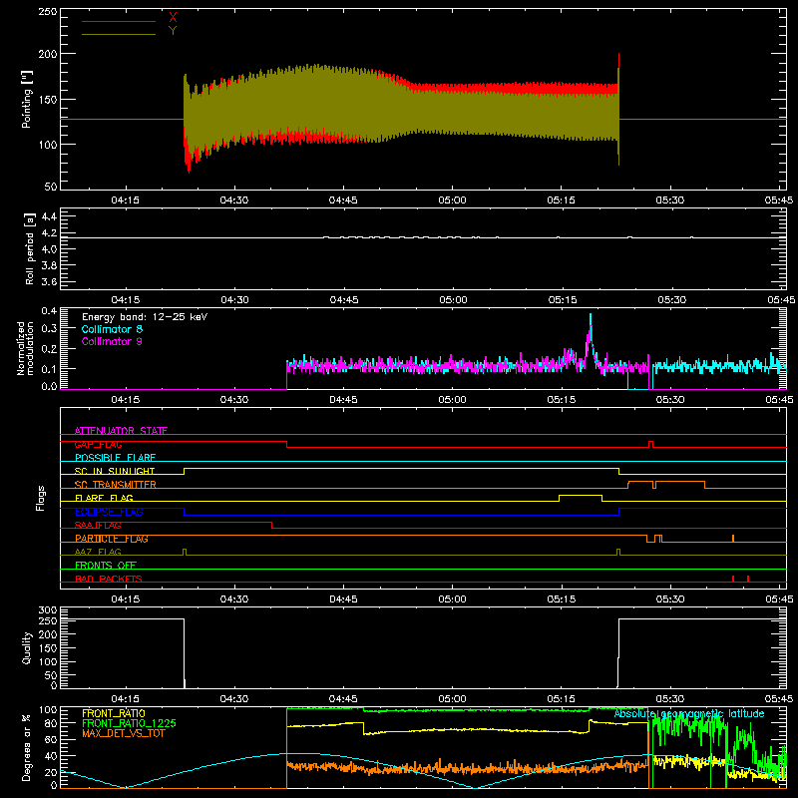Click the first BAD_PACKETS tick near 05:39
Viewport: 798px width, 798px height.
[x=733, y=579]
